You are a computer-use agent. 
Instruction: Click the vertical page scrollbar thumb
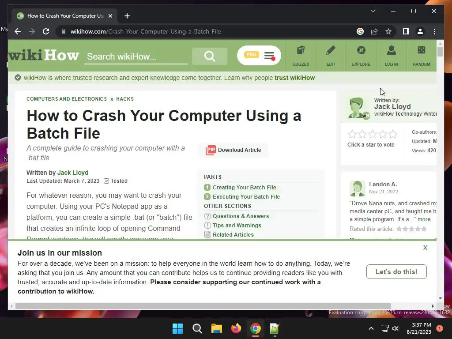(440, 51)
